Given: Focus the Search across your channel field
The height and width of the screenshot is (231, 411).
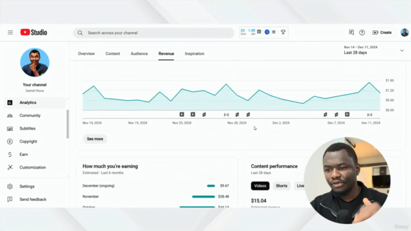Looking at the screenshot, I should pyautogui.click(x=153, y=33).
